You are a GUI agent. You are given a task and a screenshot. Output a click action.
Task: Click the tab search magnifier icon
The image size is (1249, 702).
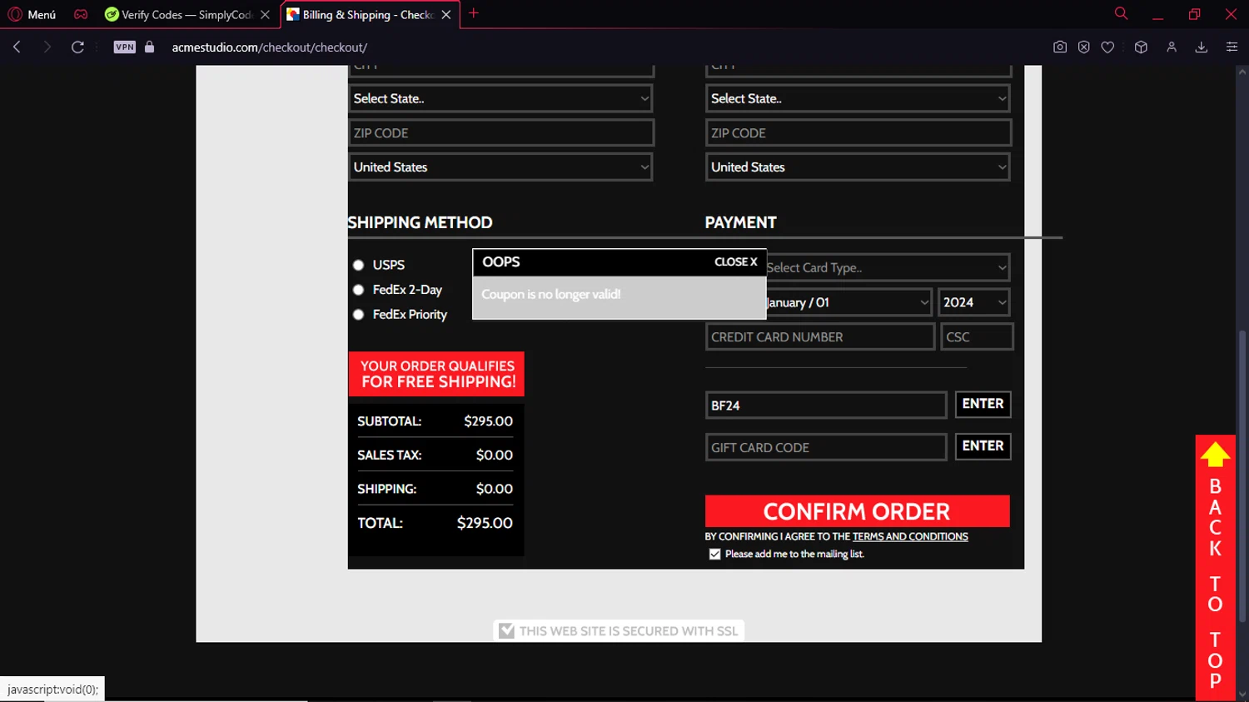tap(1121, 13)
